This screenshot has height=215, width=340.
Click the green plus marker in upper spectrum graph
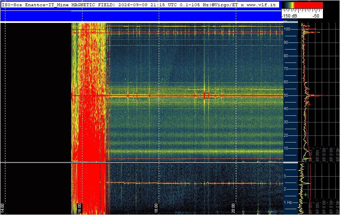(305, 160)
